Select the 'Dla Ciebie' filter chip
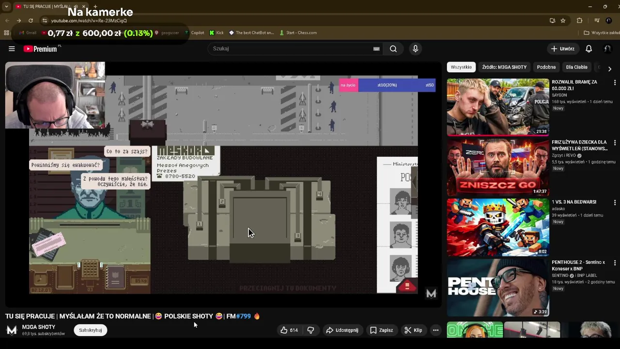The image size is (620, 349). point(576,67)
